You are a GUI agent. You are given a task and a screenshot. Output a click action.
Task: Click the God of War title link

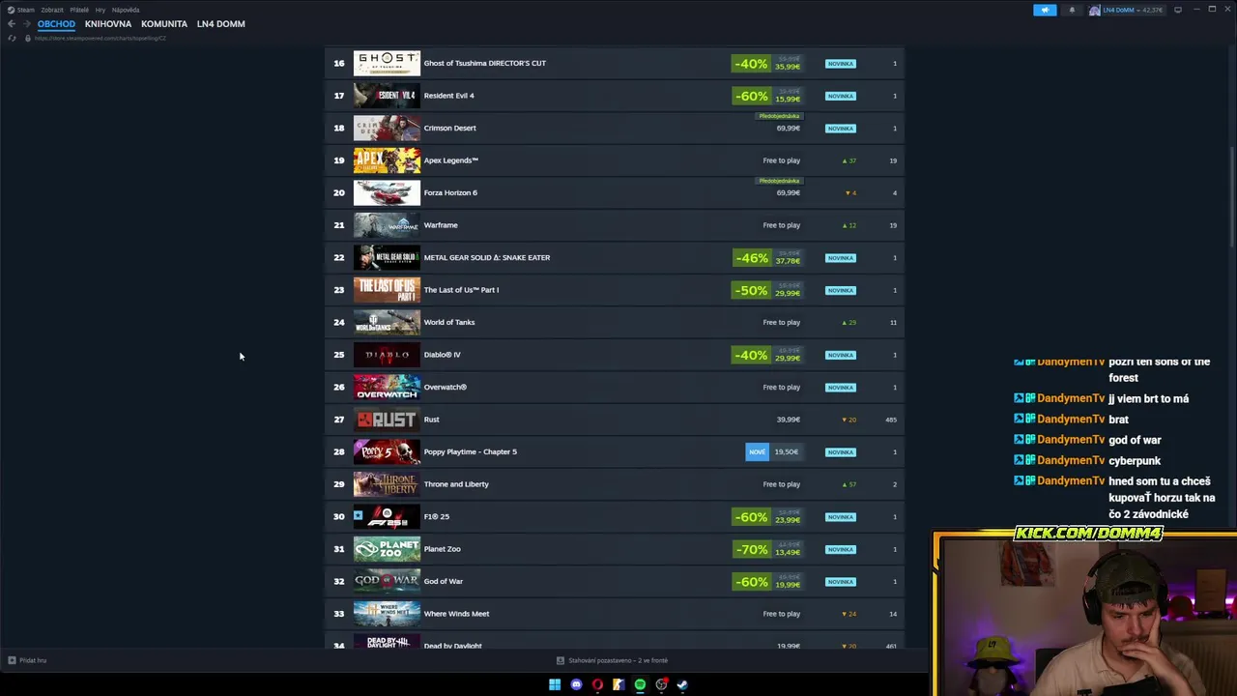pyautogui.click(x=443, y=581)
